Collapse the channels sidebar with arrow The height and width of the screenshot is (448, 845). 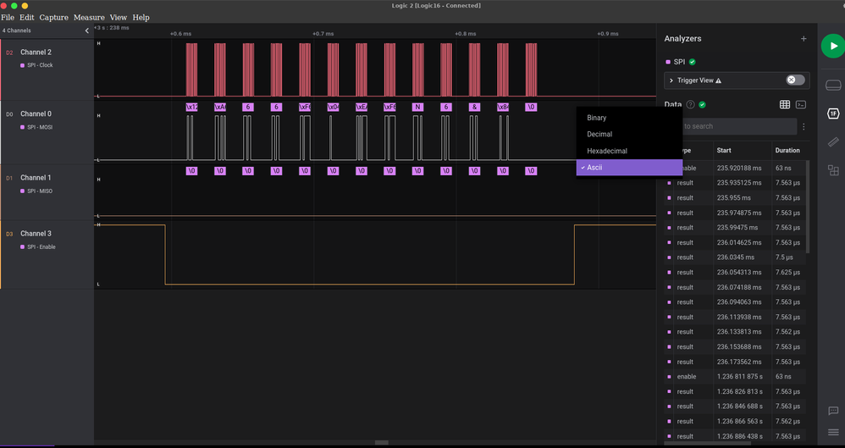[x=86, y=30]
